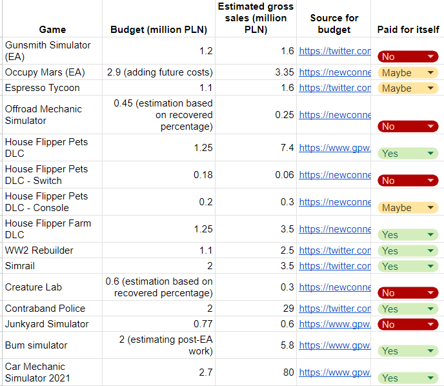
Task: Select the '0.45 (estimation based on recovered percentage)' cell
Action: pyautogui.click(x=159, y=115)
